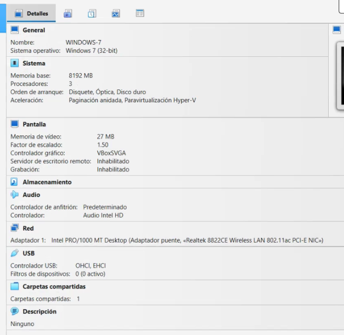344x335 pixels.
Task: Open the Logs tab icon
Action: coord(92,13)
